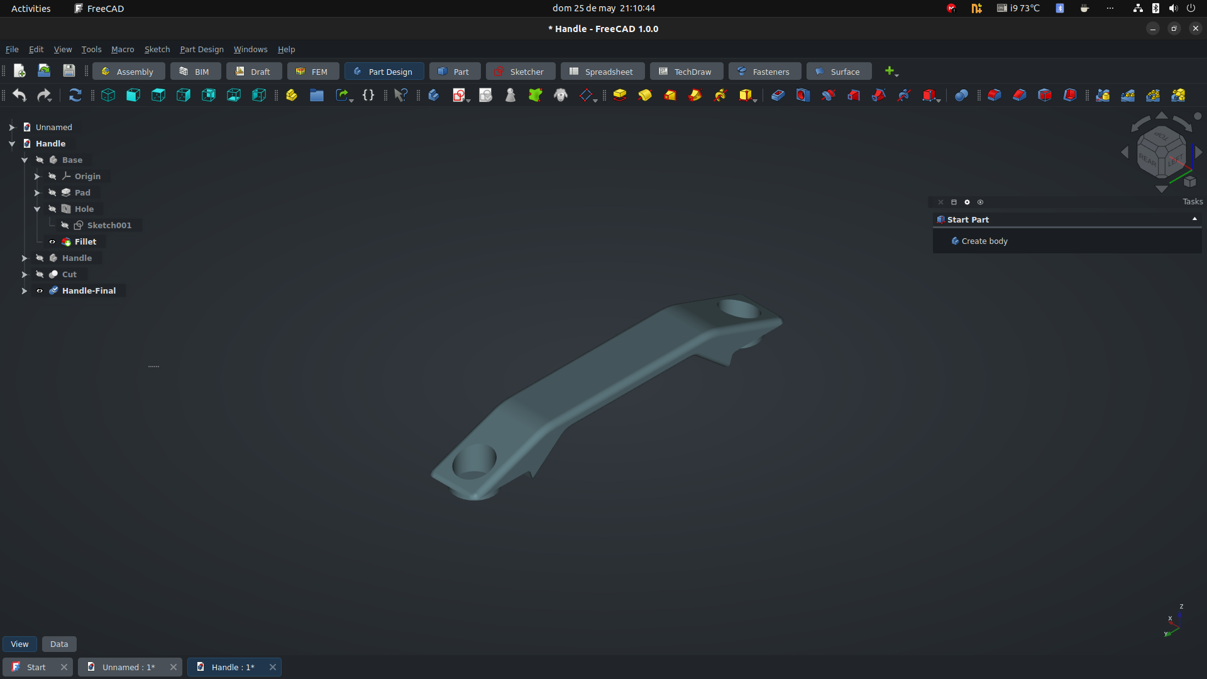The height and width of the screenshot is (679, 1207).
Task: Click the red Create sketch icon
Action: 459,95
